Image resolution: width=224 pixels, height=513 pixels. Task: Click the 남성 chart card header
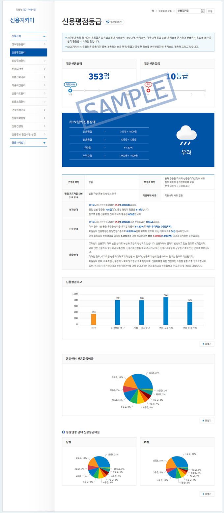[x=99, y=442]
